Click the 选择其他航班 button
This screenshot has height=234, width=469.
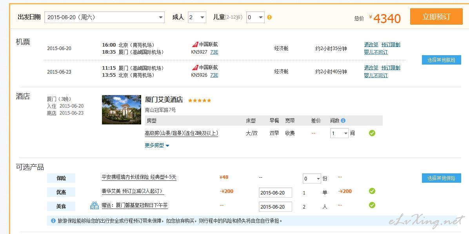441,60
